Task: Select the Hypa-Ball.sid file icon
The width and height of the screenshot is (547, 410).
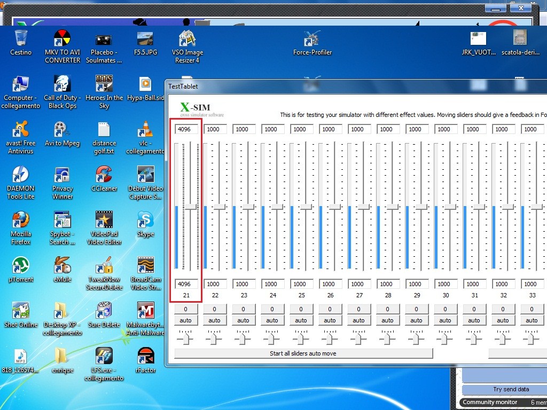Action: [x=145, y=84]
